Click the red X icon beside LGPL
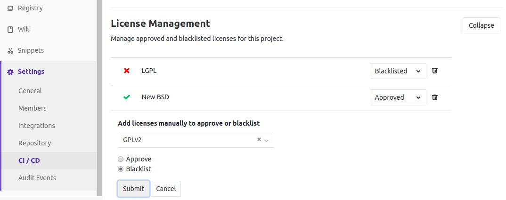The width and height of the screenshot is (506, 200). pyautogui.click(x=127, y=71)
